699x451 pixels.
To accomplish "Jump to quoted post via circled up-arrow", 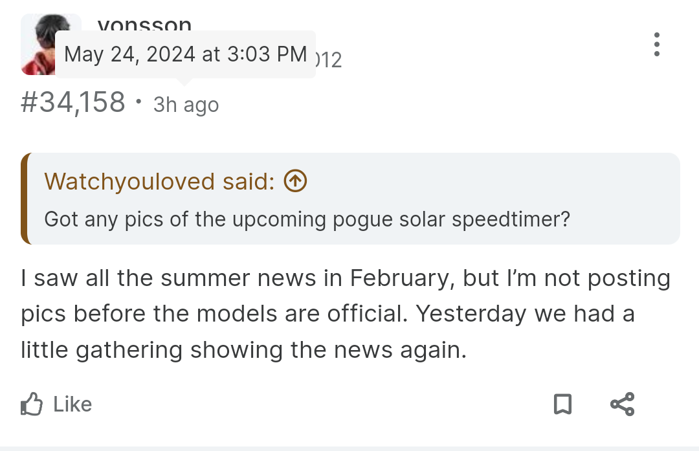I will (x=296, y=181).
